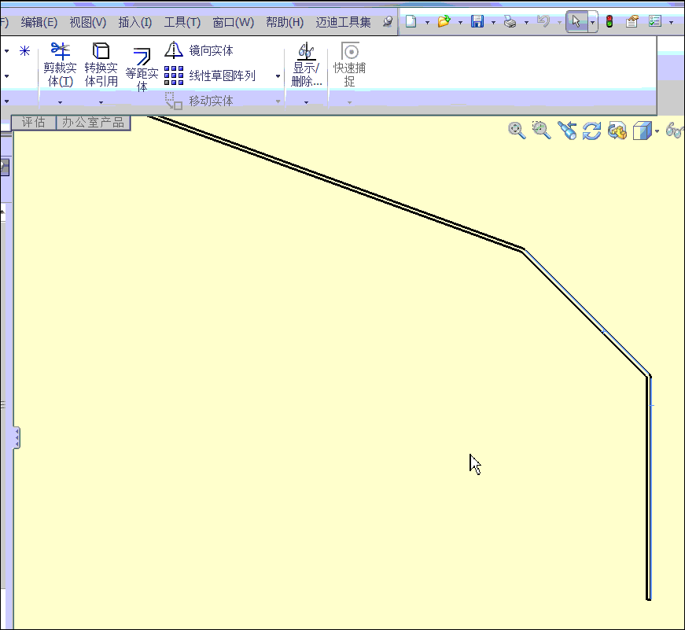This screenshot has width=685, height=630.
Task: Expand the Open file dropdown arrow
Action: pyautogui.click(x=460, y=22)
